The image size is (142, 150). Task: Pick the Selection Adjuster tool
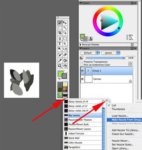65,33
